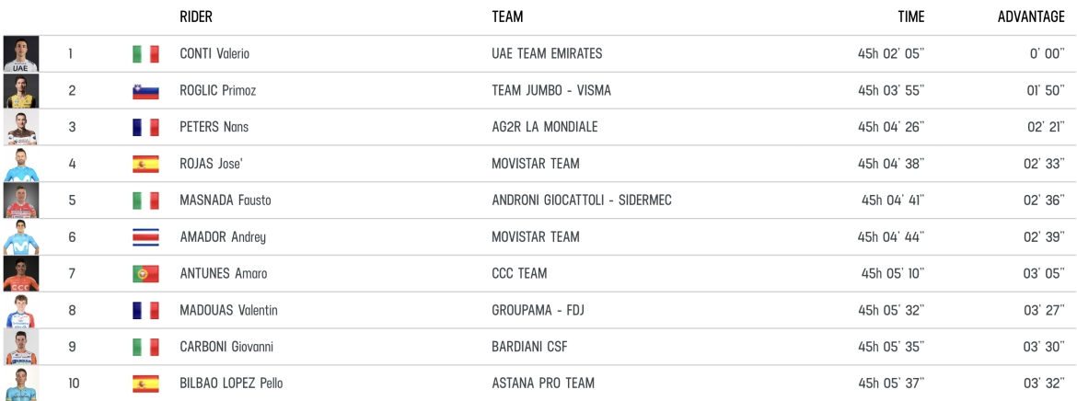Click the Spanish flag next to Bilbao Lopez
The image size is (1077, 401).
point(145,384)
